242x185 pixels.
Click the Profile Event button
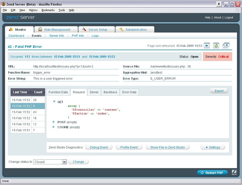coord(129,147)
